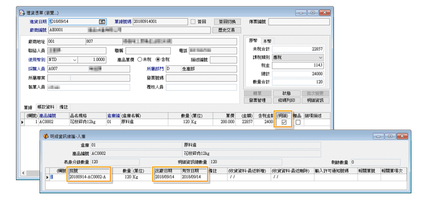The width and height of the screenshot is (429, 201).
Task: Click the 剩餘數量 field showing 0
Action: click(x=375, y=162)
